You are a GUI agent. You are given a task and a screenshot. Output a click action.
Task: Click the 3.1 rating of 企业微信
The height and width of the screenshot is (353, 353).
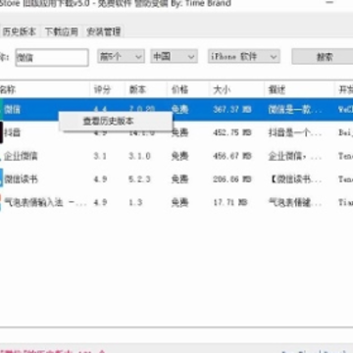click(100, 156)
